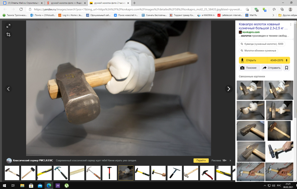Click the Открыть download button
The height and width of the screenshot is (189, 297).
click(253, 60)
